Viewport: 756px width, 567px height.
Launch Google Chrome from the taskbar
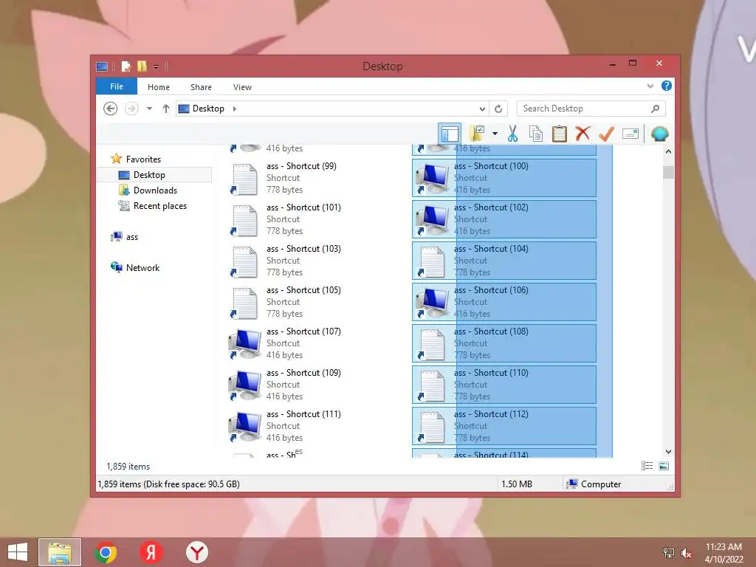[x=106, y=552]
